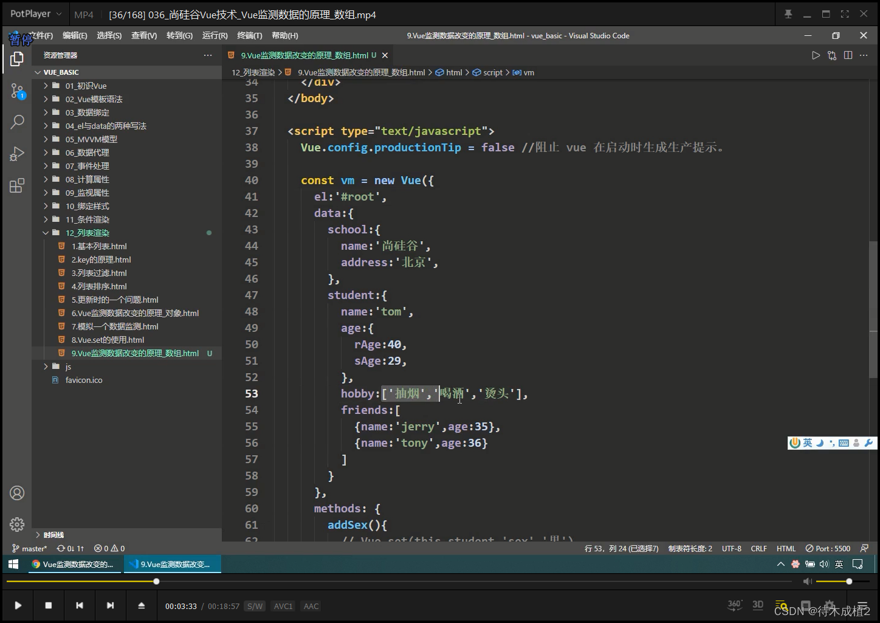Image resolution: width=880 pixels, height=623 pixels.
Task: Expand the 05_MVVM模型 folder
Action: point(127,139)
